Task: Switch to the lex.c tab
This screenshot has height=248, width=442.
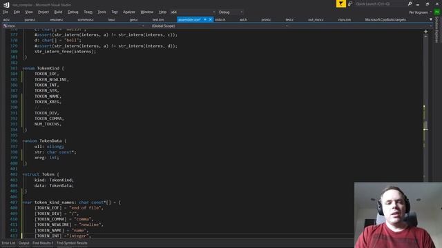Action: tap(112, 20)
